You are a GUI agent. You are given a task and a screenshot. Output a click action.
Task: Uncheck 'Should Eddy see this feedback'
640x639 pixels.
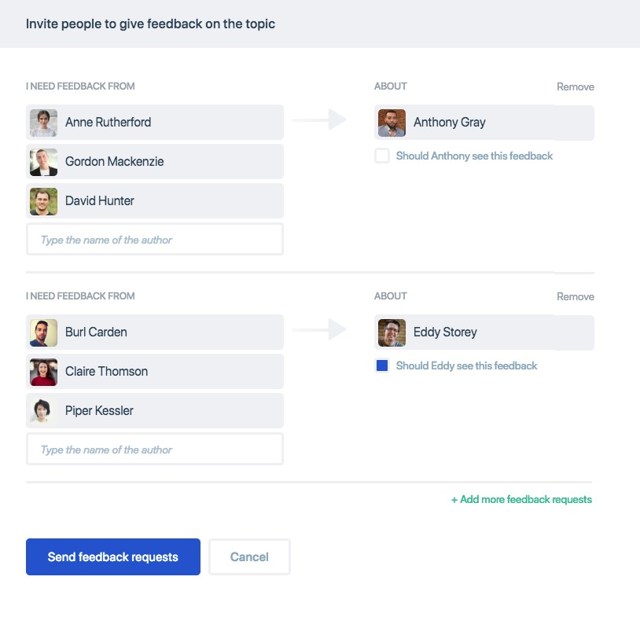click(382, 366)
